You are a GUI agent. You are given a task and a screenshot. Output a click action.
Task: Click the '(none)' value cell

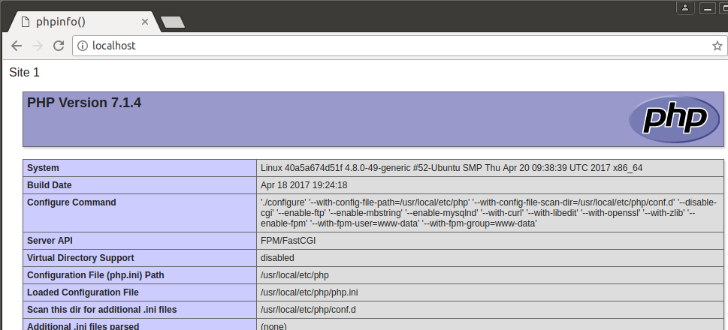tap(490, 325)
